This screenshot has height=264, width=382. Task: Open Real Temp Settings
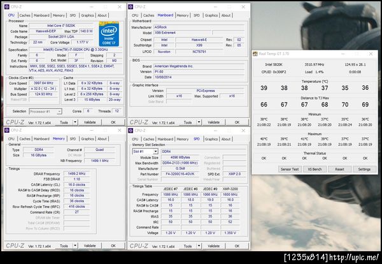[x=364, y=169]
